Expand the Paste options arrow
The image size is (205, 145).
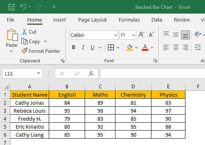pyautogui.click(x=12, y=51)
